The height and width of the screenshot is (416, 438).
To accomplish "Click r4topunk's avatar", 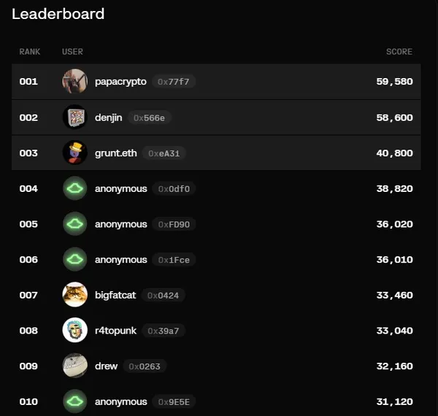I will coord(74,331).
